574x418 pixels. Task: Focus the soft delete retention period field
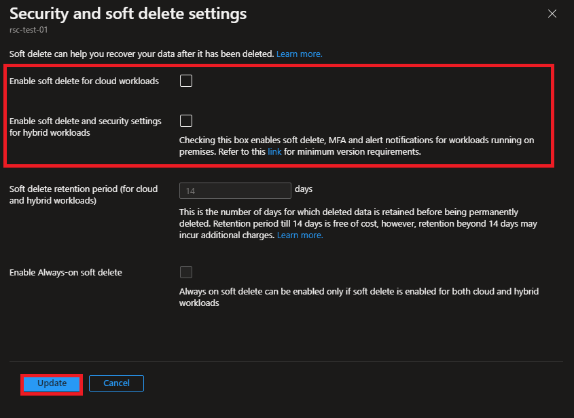click(235, 191)
